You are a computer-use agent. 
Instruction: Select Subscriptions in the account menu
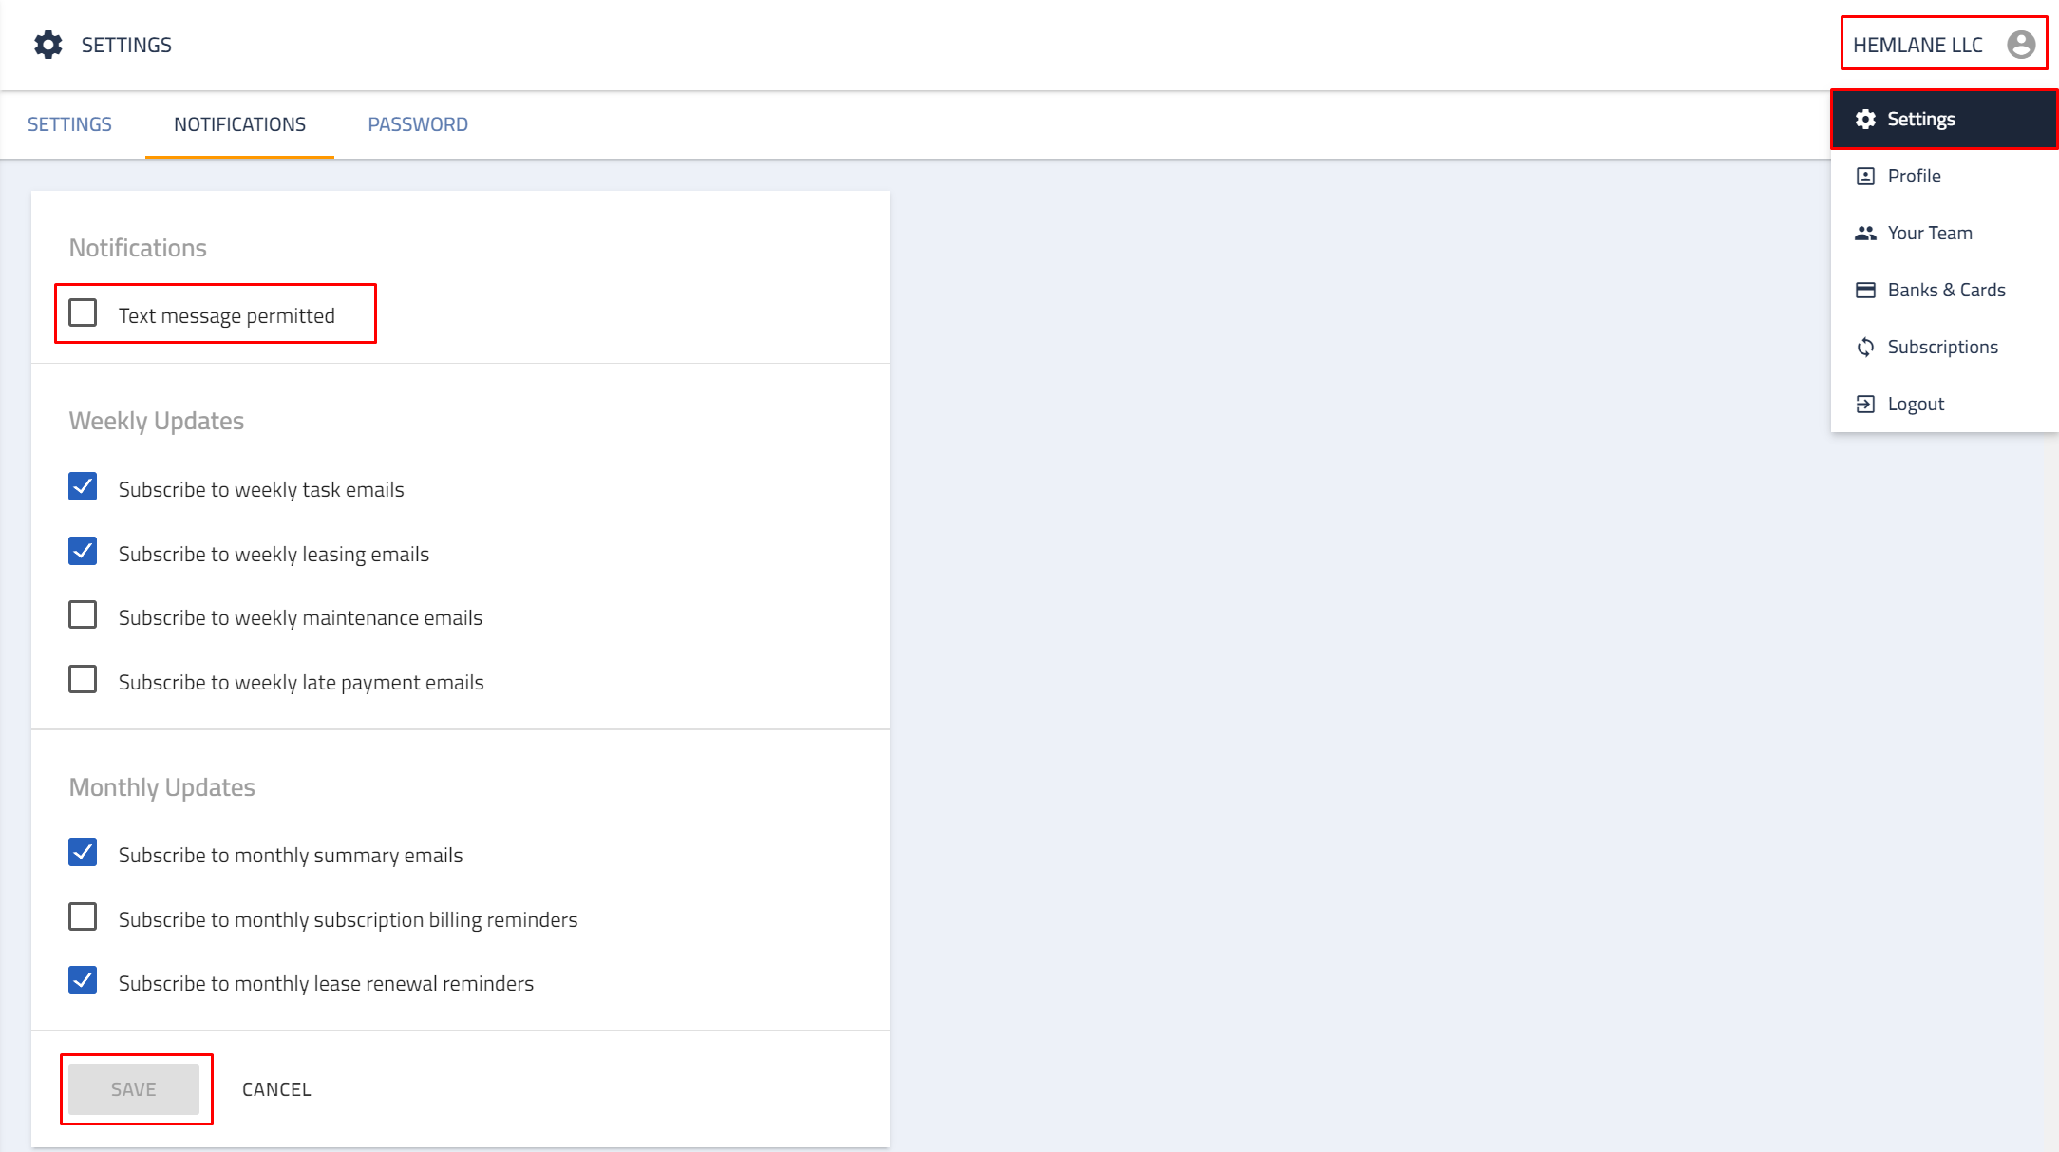point(1944,347)
